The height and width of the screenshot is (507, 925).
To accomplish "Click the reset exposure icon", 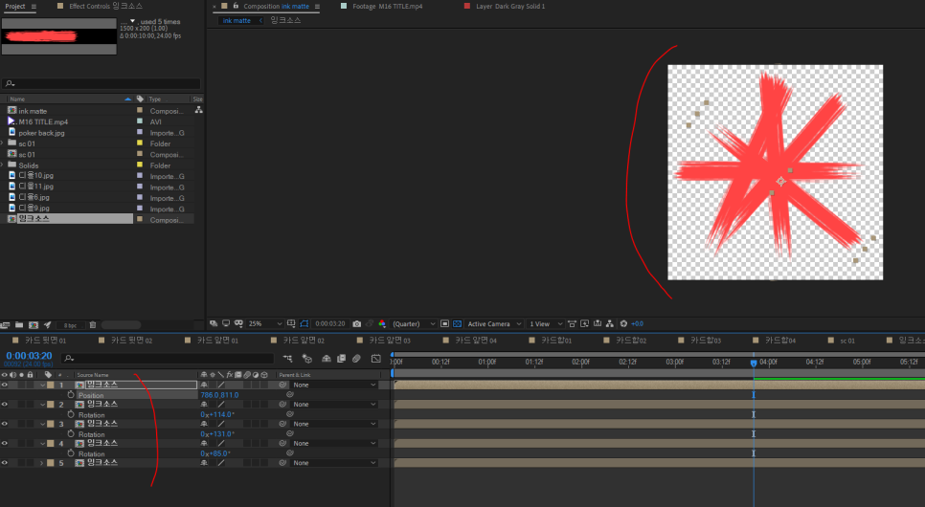I will 623,323.
